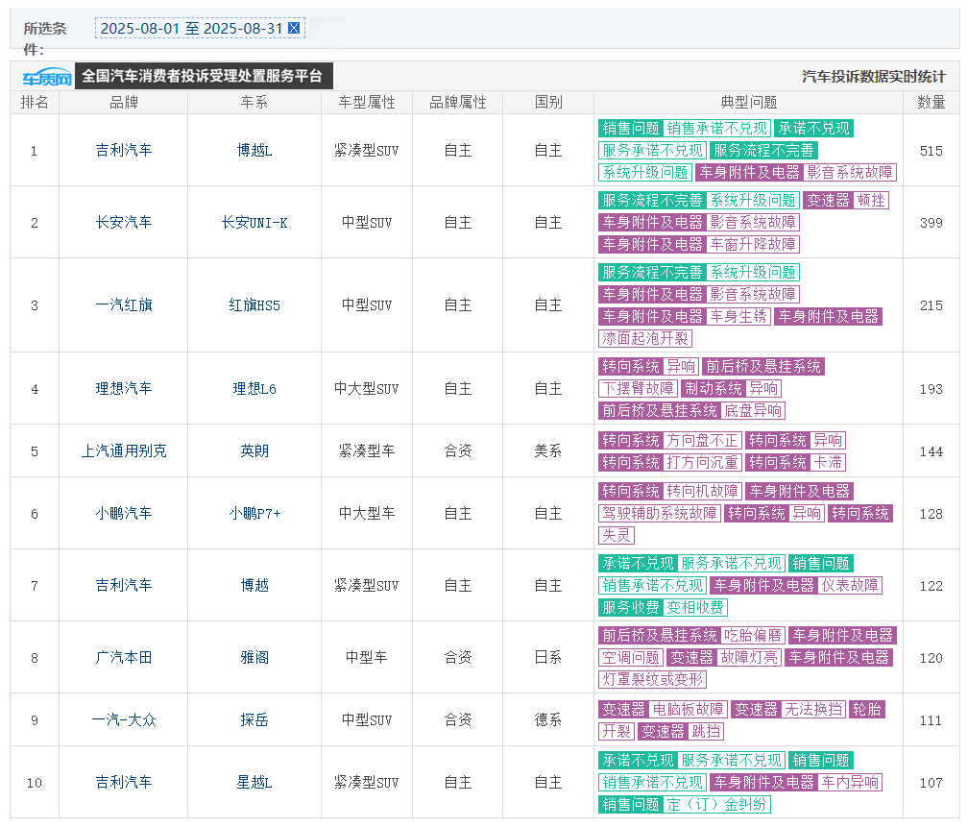Click the complaint count 144
Image resolution: width=968 pixels, height=827 pixels.
[x=931, y=451]
